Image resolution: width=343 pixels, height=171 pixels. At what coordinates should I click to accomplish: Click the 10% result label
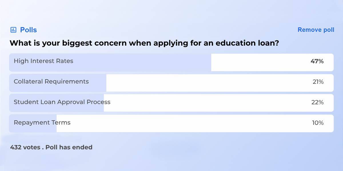pyautogui.click(x=317, y=123)
